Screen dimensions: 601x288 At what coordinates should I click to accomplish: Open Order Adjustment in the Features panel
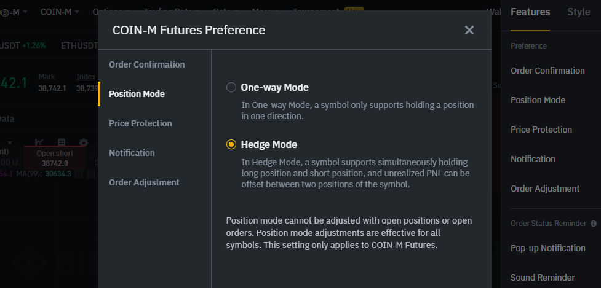[x=545, y=189]
